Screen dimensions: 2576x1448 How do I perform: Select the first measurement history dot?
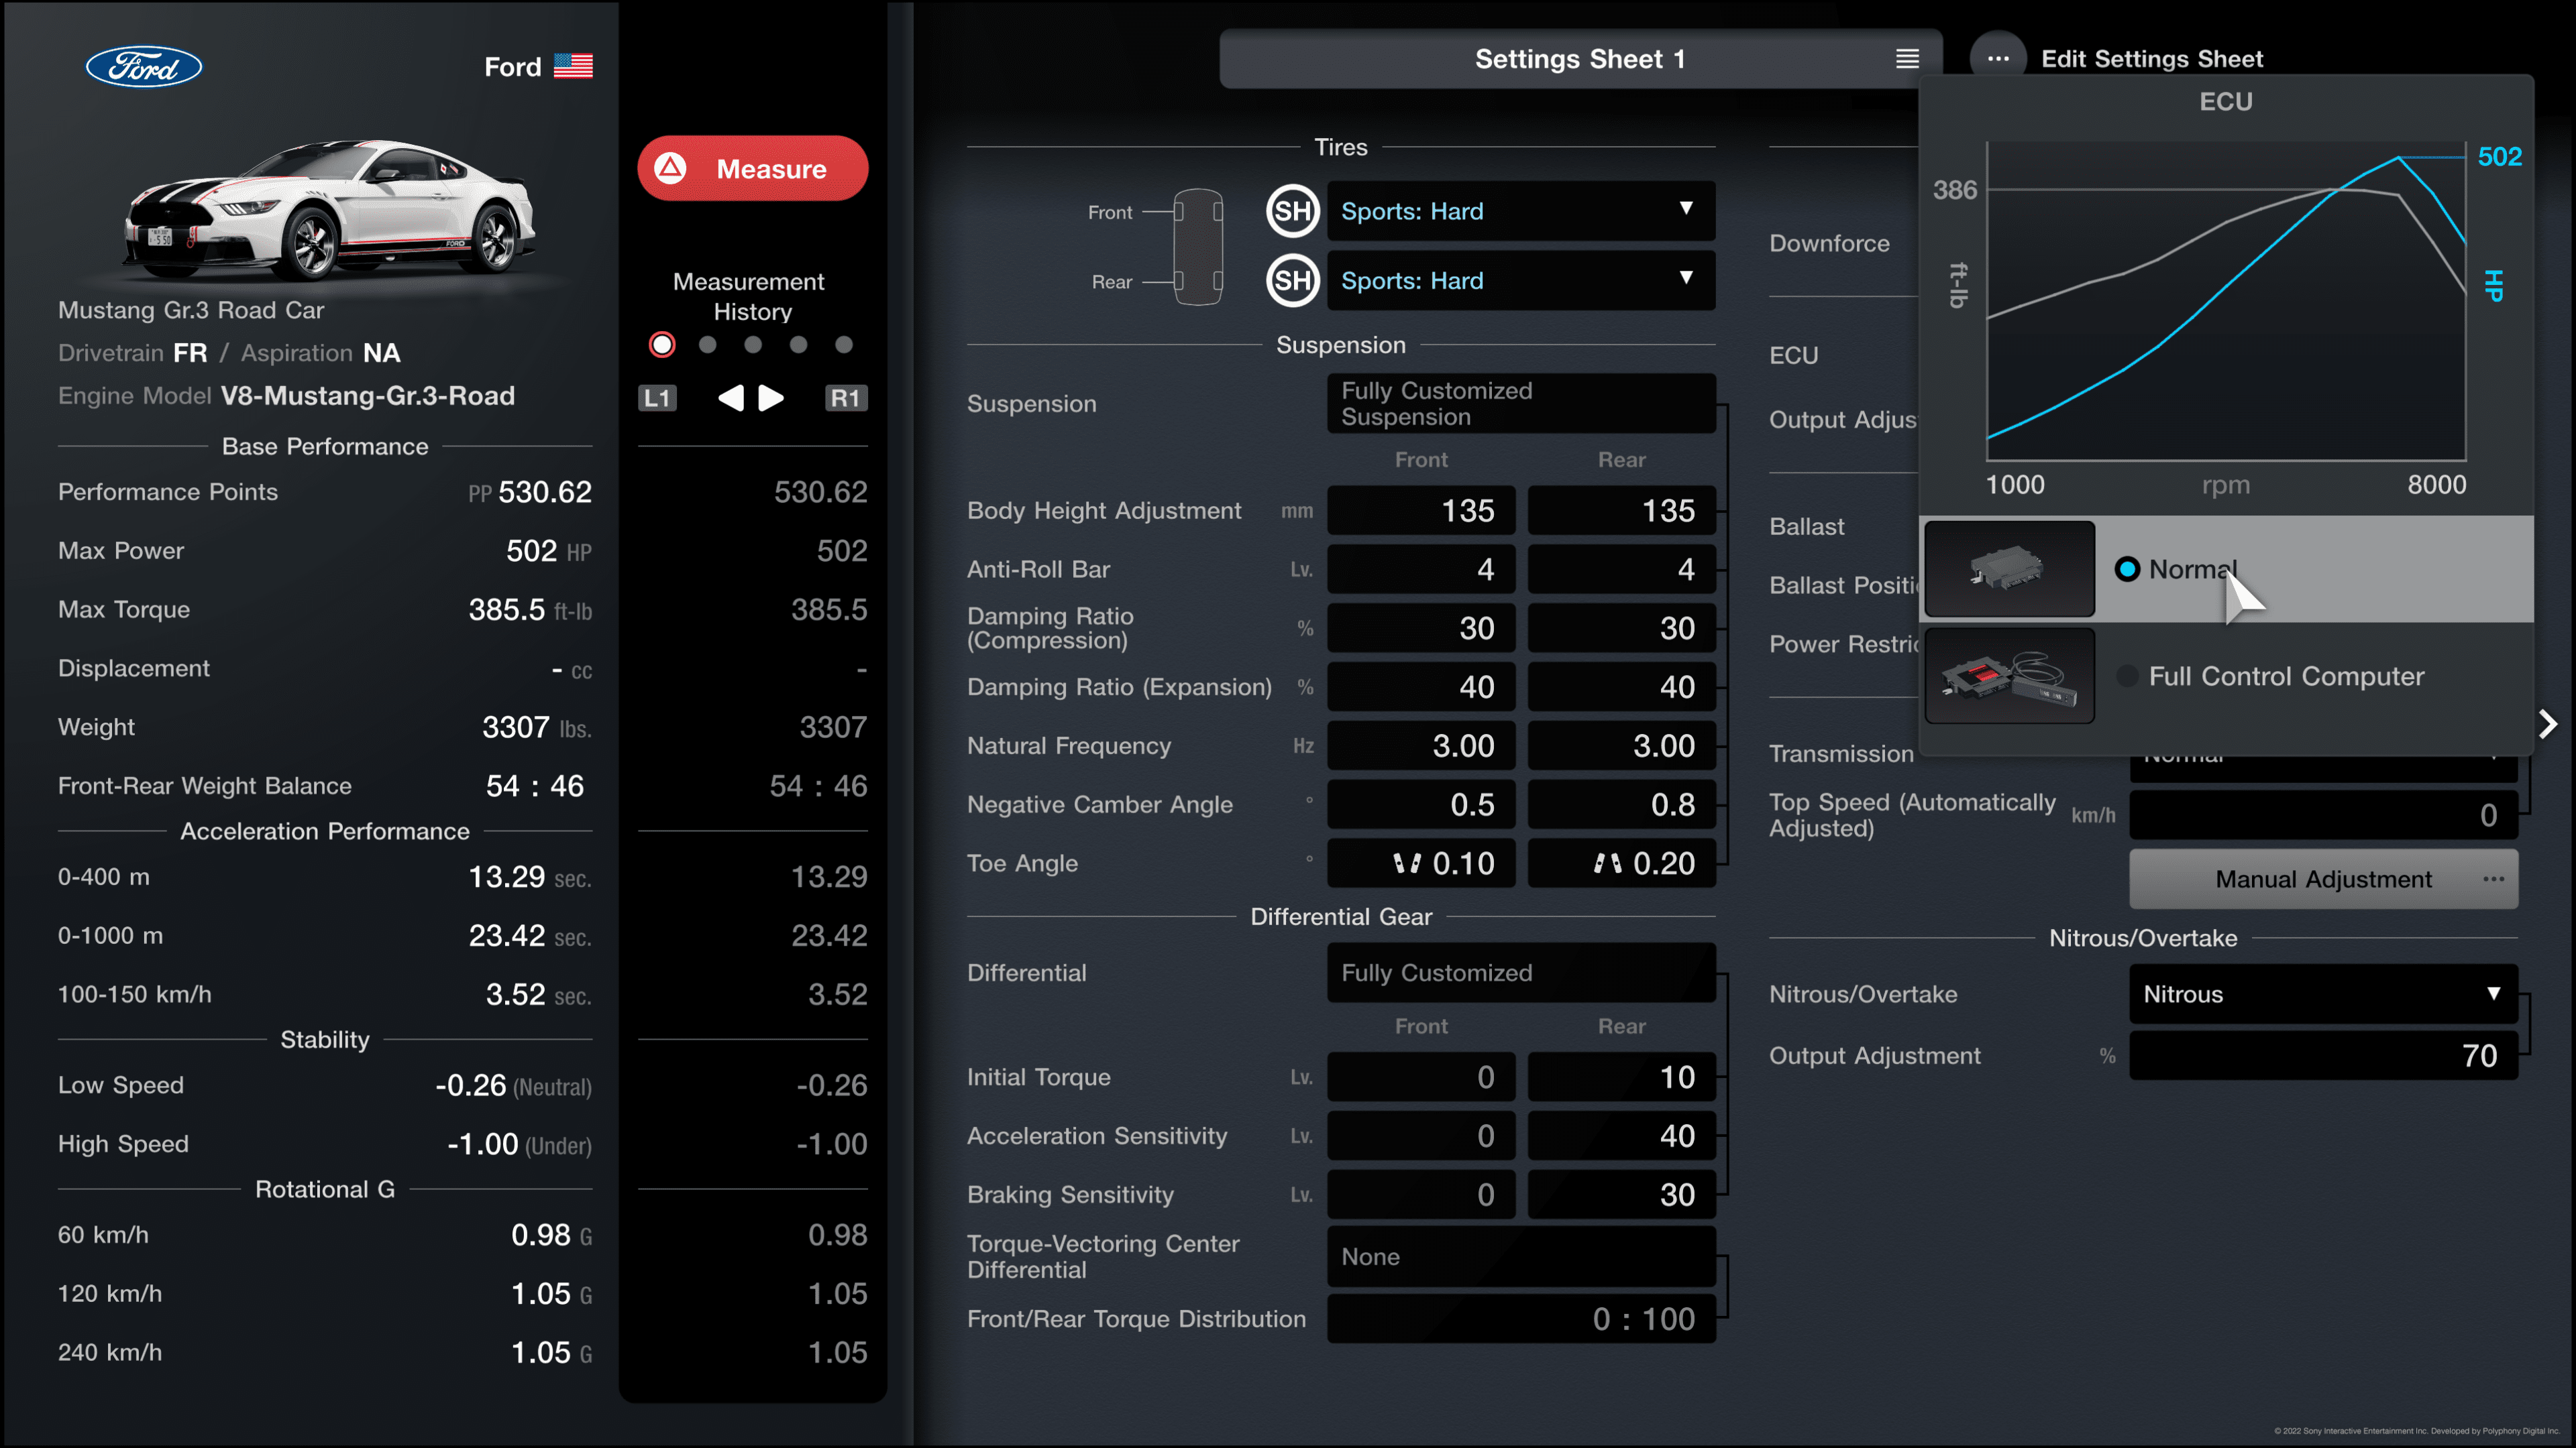coord(662,345)
